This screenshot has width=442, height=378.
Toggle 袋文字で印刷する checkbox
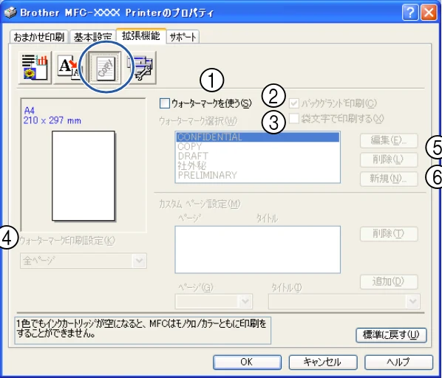pos(294,119)
